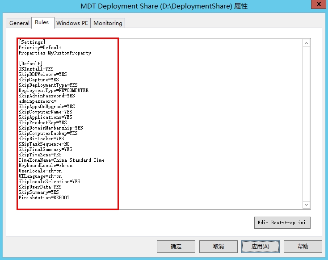Close the properties dialog window
Screen dimensions: 328x260
[x=319, y=4]
